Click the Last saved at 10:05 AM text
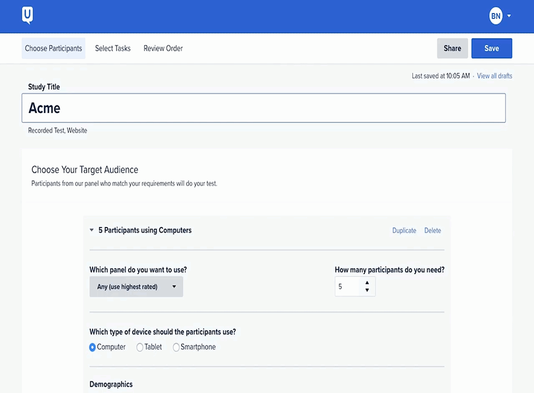This screenshot has height=393, width=534. (441, 76)
